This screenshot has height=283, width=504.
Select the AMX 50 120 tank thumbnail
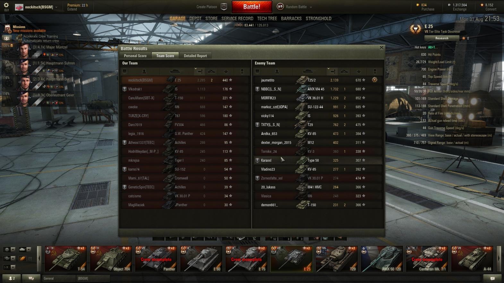click(382, 259)
